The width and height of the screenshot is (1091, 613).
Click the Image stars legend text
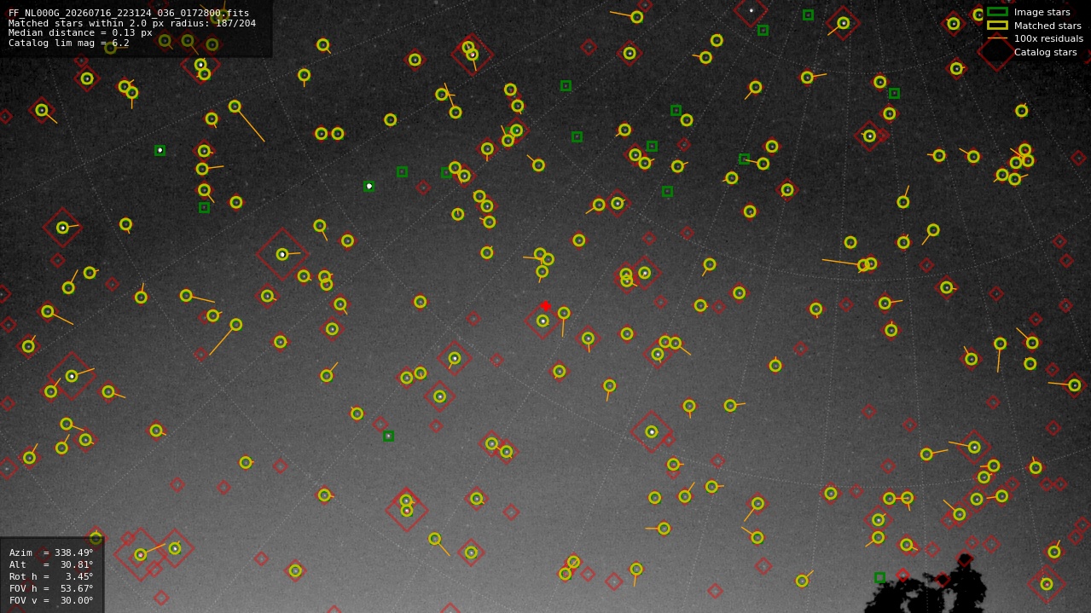[1042, 12]
